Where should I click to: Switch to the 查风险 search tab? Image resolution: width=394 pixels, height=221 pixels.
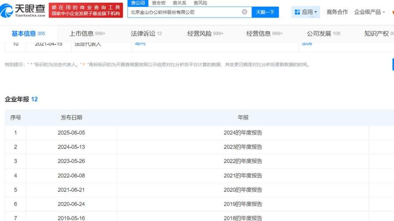point(200,3)
